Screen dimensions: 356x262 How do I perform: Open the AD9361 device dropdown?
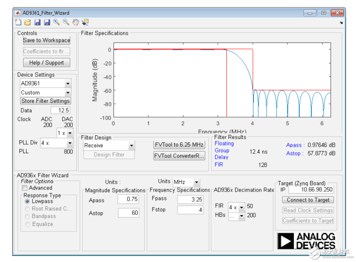[67, 84]
